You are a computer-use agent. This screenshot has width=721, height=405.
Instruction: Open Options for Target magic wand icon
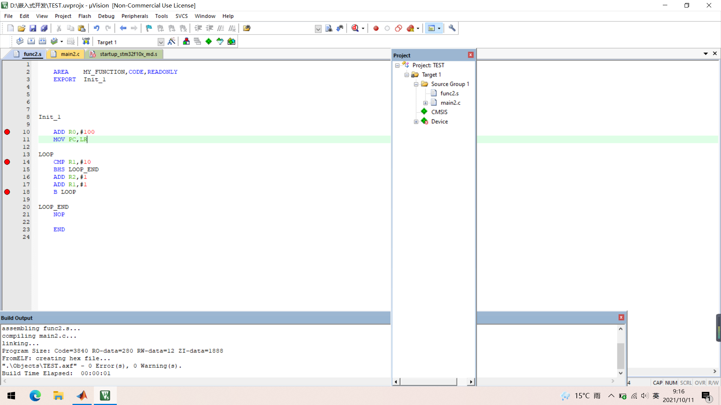coord(172,41)
